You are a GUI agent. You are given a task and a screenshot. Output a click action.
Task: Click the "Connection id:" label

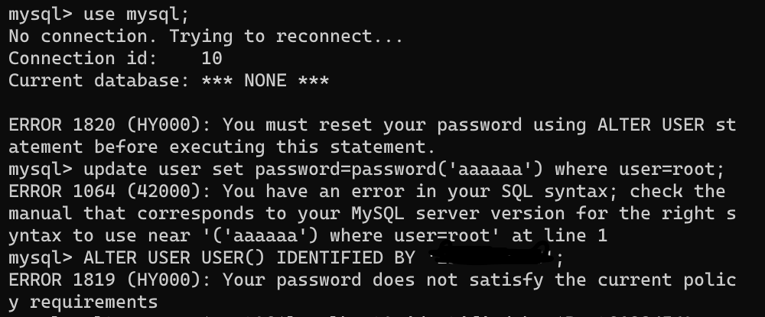pos(83,58)
